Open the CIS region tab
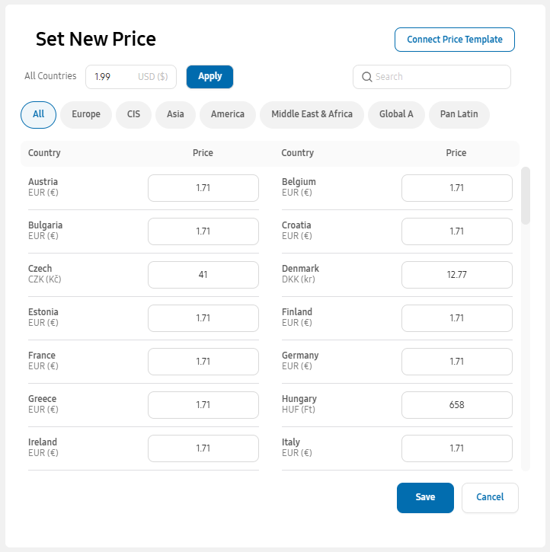550x552 pixels. click(x=133, y=114)
